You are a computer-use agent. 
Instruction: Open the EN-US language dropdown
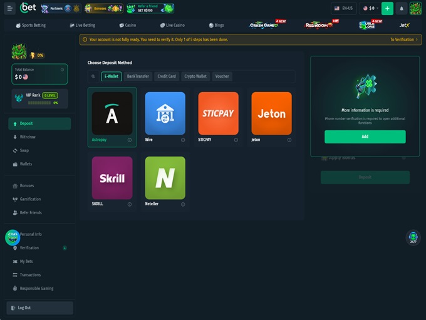pos(345,8)
